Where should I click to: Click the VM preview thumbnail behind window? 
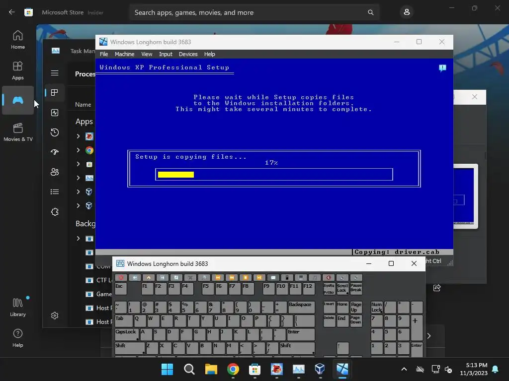coord(465,196)
